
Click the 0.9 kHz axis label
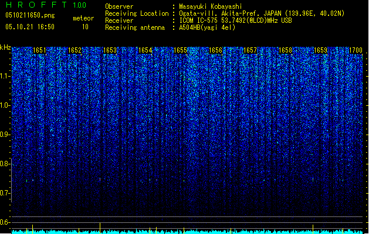pyautogui.click(x=5, y=135)
